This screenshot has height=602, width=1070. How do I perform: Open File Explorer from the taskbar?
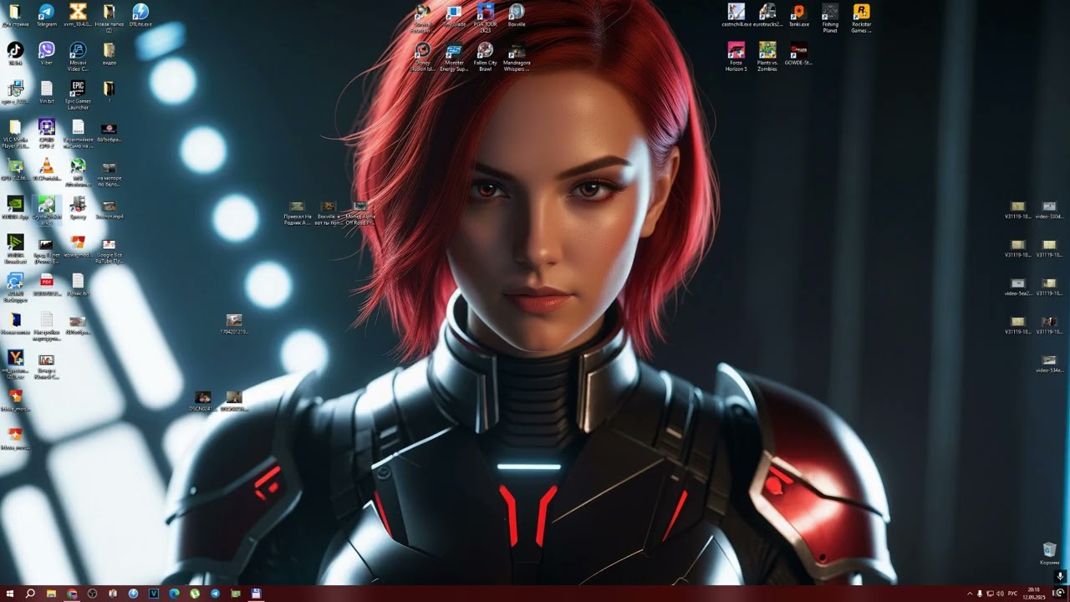[x=51, y=594]
